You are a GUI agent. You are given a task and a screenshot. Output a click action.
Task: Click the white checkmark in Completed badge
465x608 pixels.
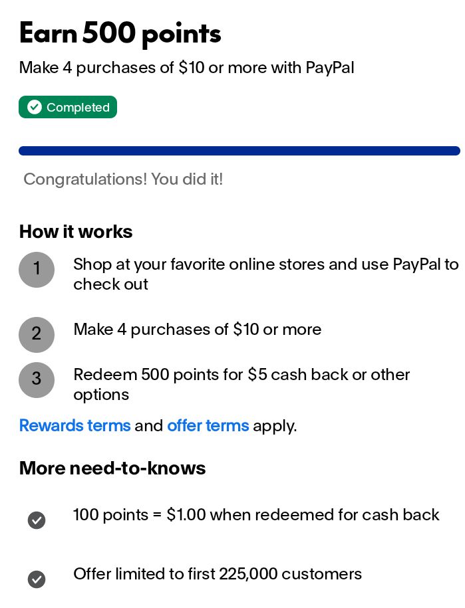click(x=35, y=108)
